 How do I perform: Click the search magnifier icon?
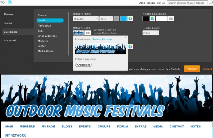click(211, 3)
